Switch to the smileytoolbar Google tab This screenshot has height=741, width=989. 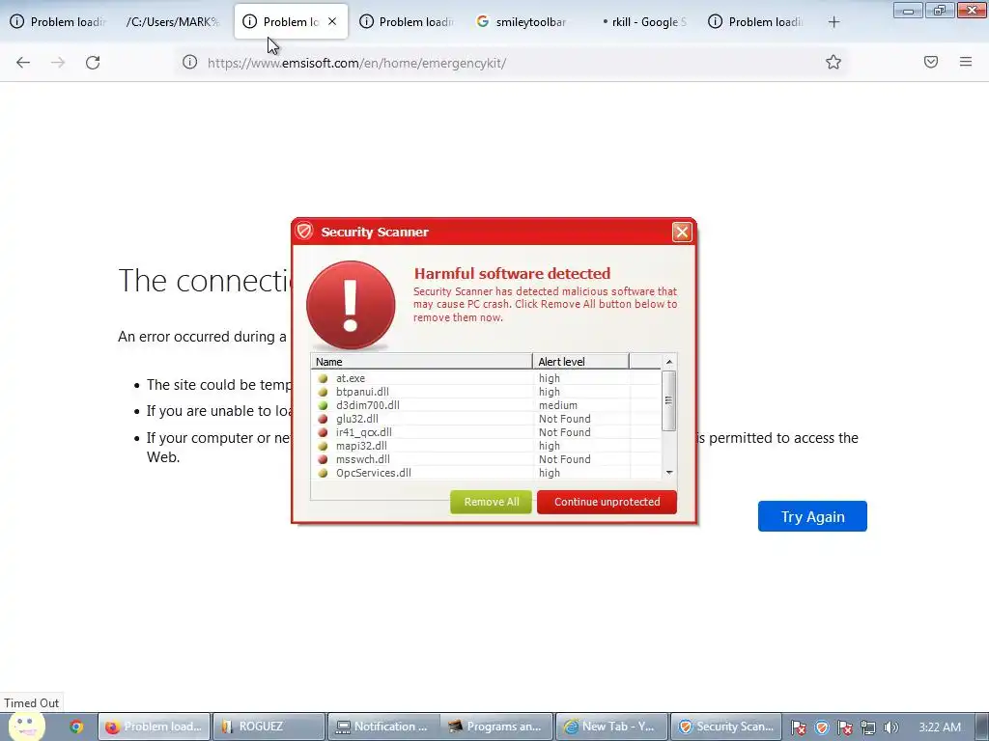pyautogui.click(x=523, y=21)
